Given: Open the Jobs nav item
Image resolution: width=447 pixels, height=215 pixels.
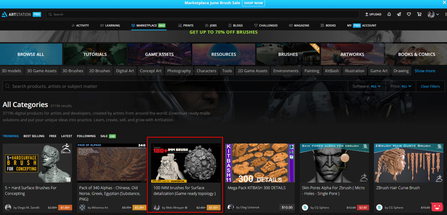Looking at the screenshot, I should coord(211,25).
